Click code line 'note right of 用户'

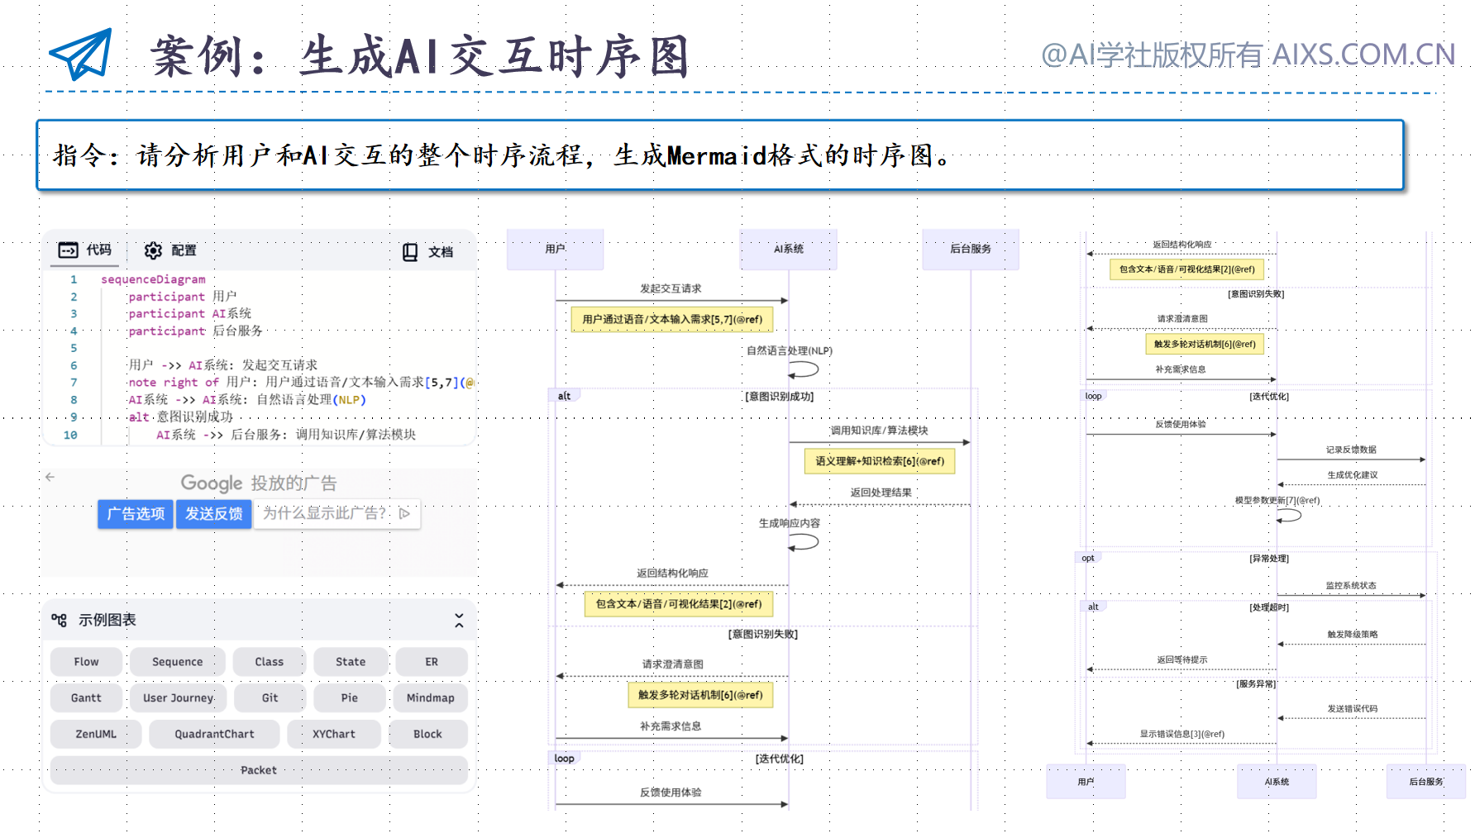tap(301, 383)
